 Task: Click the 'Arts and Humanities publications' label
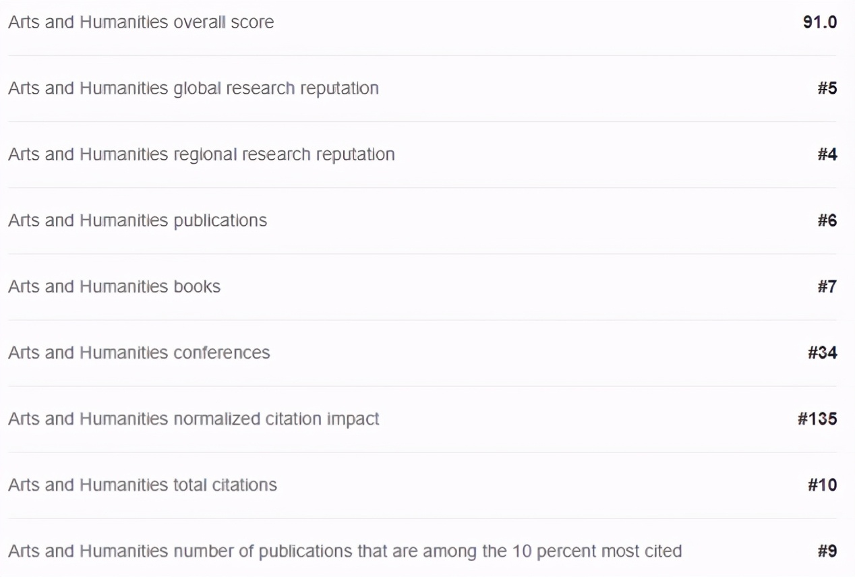[x=138, y=220]
